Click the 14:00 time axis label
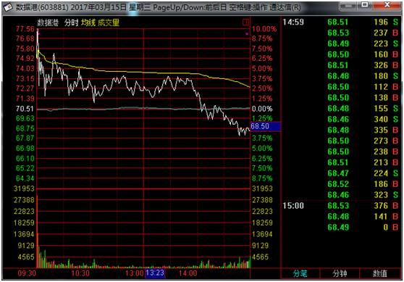Screen dimensions: 404x282 pos(188,273)
